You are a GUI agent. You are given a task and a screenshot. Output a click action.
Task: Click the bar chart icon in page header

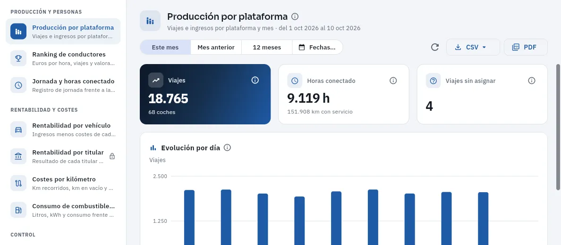(x=150, y=21)
